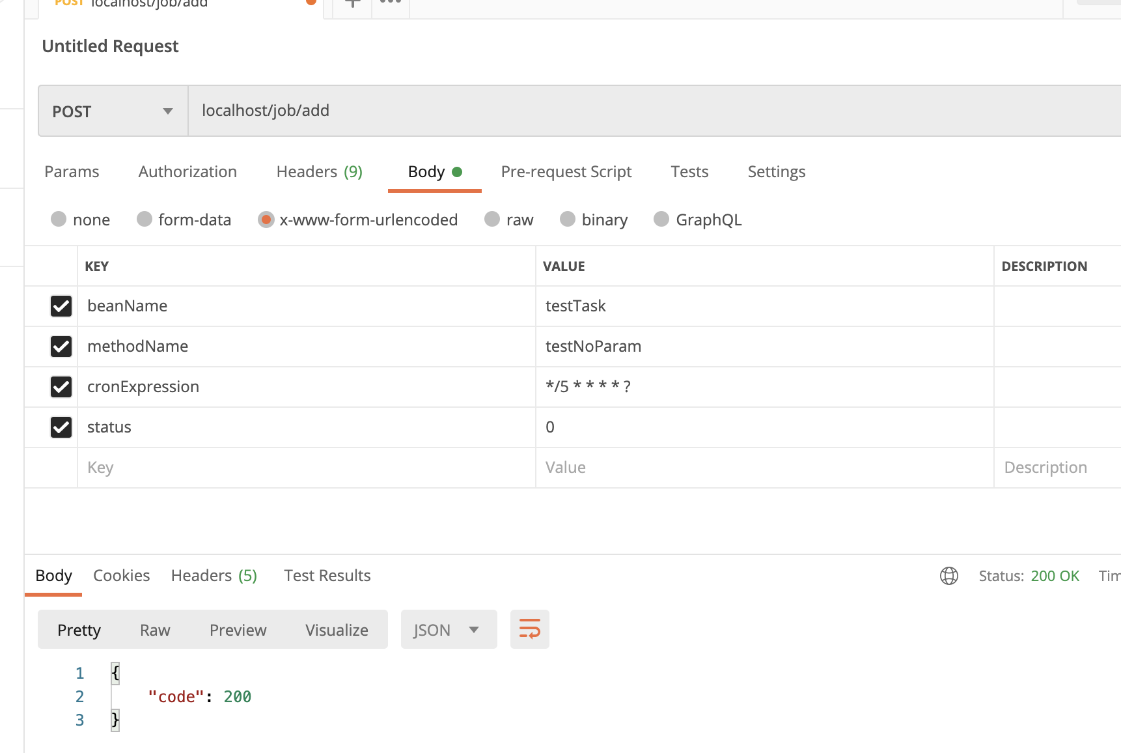The width and height of the screenshot is (1121, 753).
Task: Click the beanName key cell
Action: [x=307, y=306]
